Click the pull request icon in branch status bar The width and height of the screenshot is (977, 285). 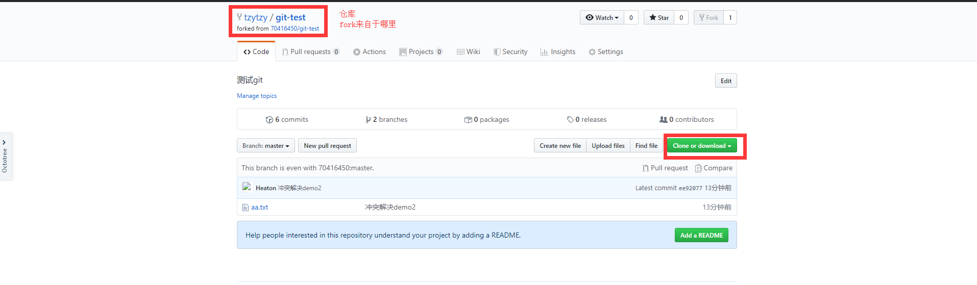[x=646, y=168]
